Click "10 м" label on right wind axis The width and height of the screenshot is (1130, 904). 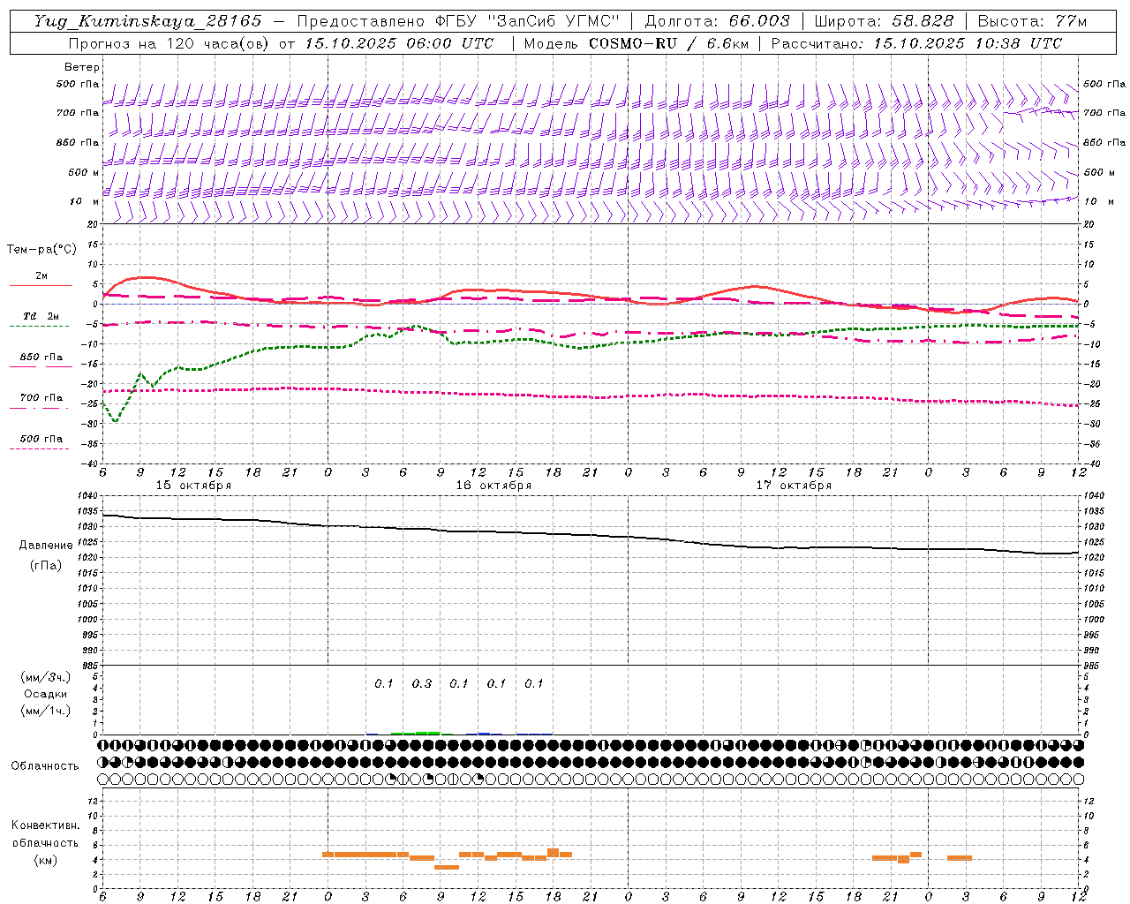click(1098, 201)
